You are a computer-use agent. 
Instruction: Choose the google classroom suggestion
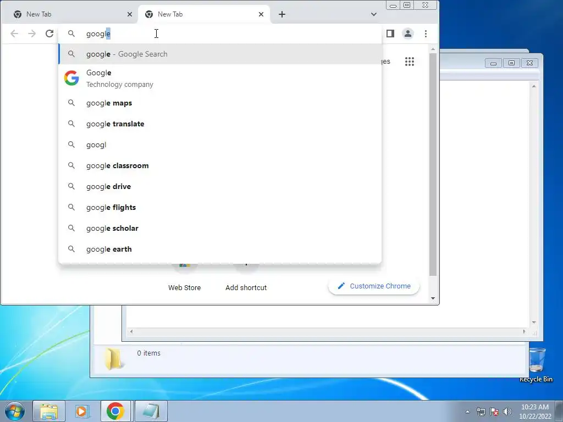click(220, 166)
